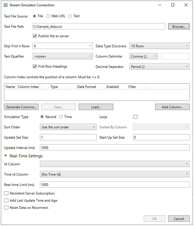The image size is (194, 226).
Task: Collapse the Real-Time Settings section
Action: [6, 156]
